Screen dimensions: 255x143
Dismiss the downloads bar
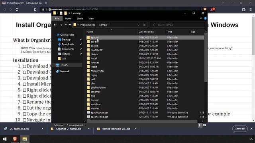(x=251, y=129)
